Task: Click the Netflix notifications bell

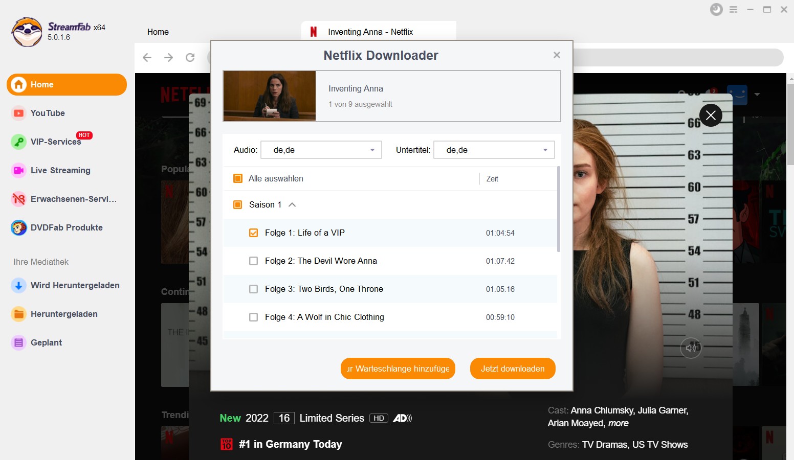Action: coord(710,94)
